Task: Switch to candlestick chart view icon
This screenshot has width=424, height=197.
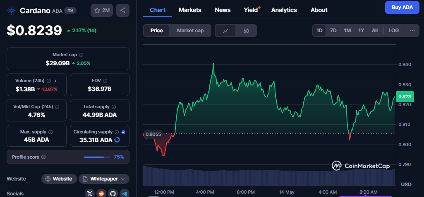Action: pos(246,31)
